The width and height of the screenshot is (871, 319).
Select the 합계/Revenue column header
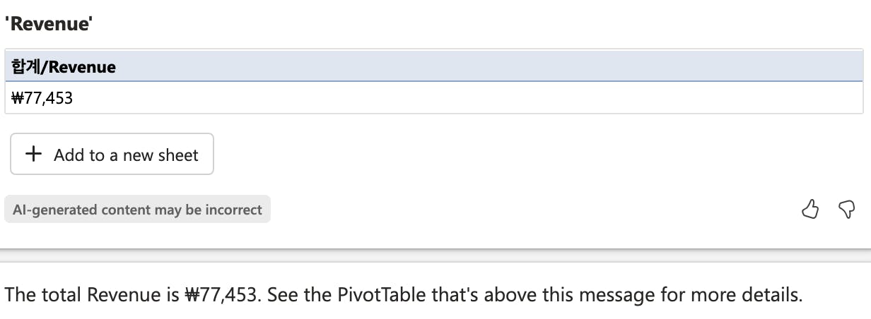pyautogui.click(x=64, y=67)
